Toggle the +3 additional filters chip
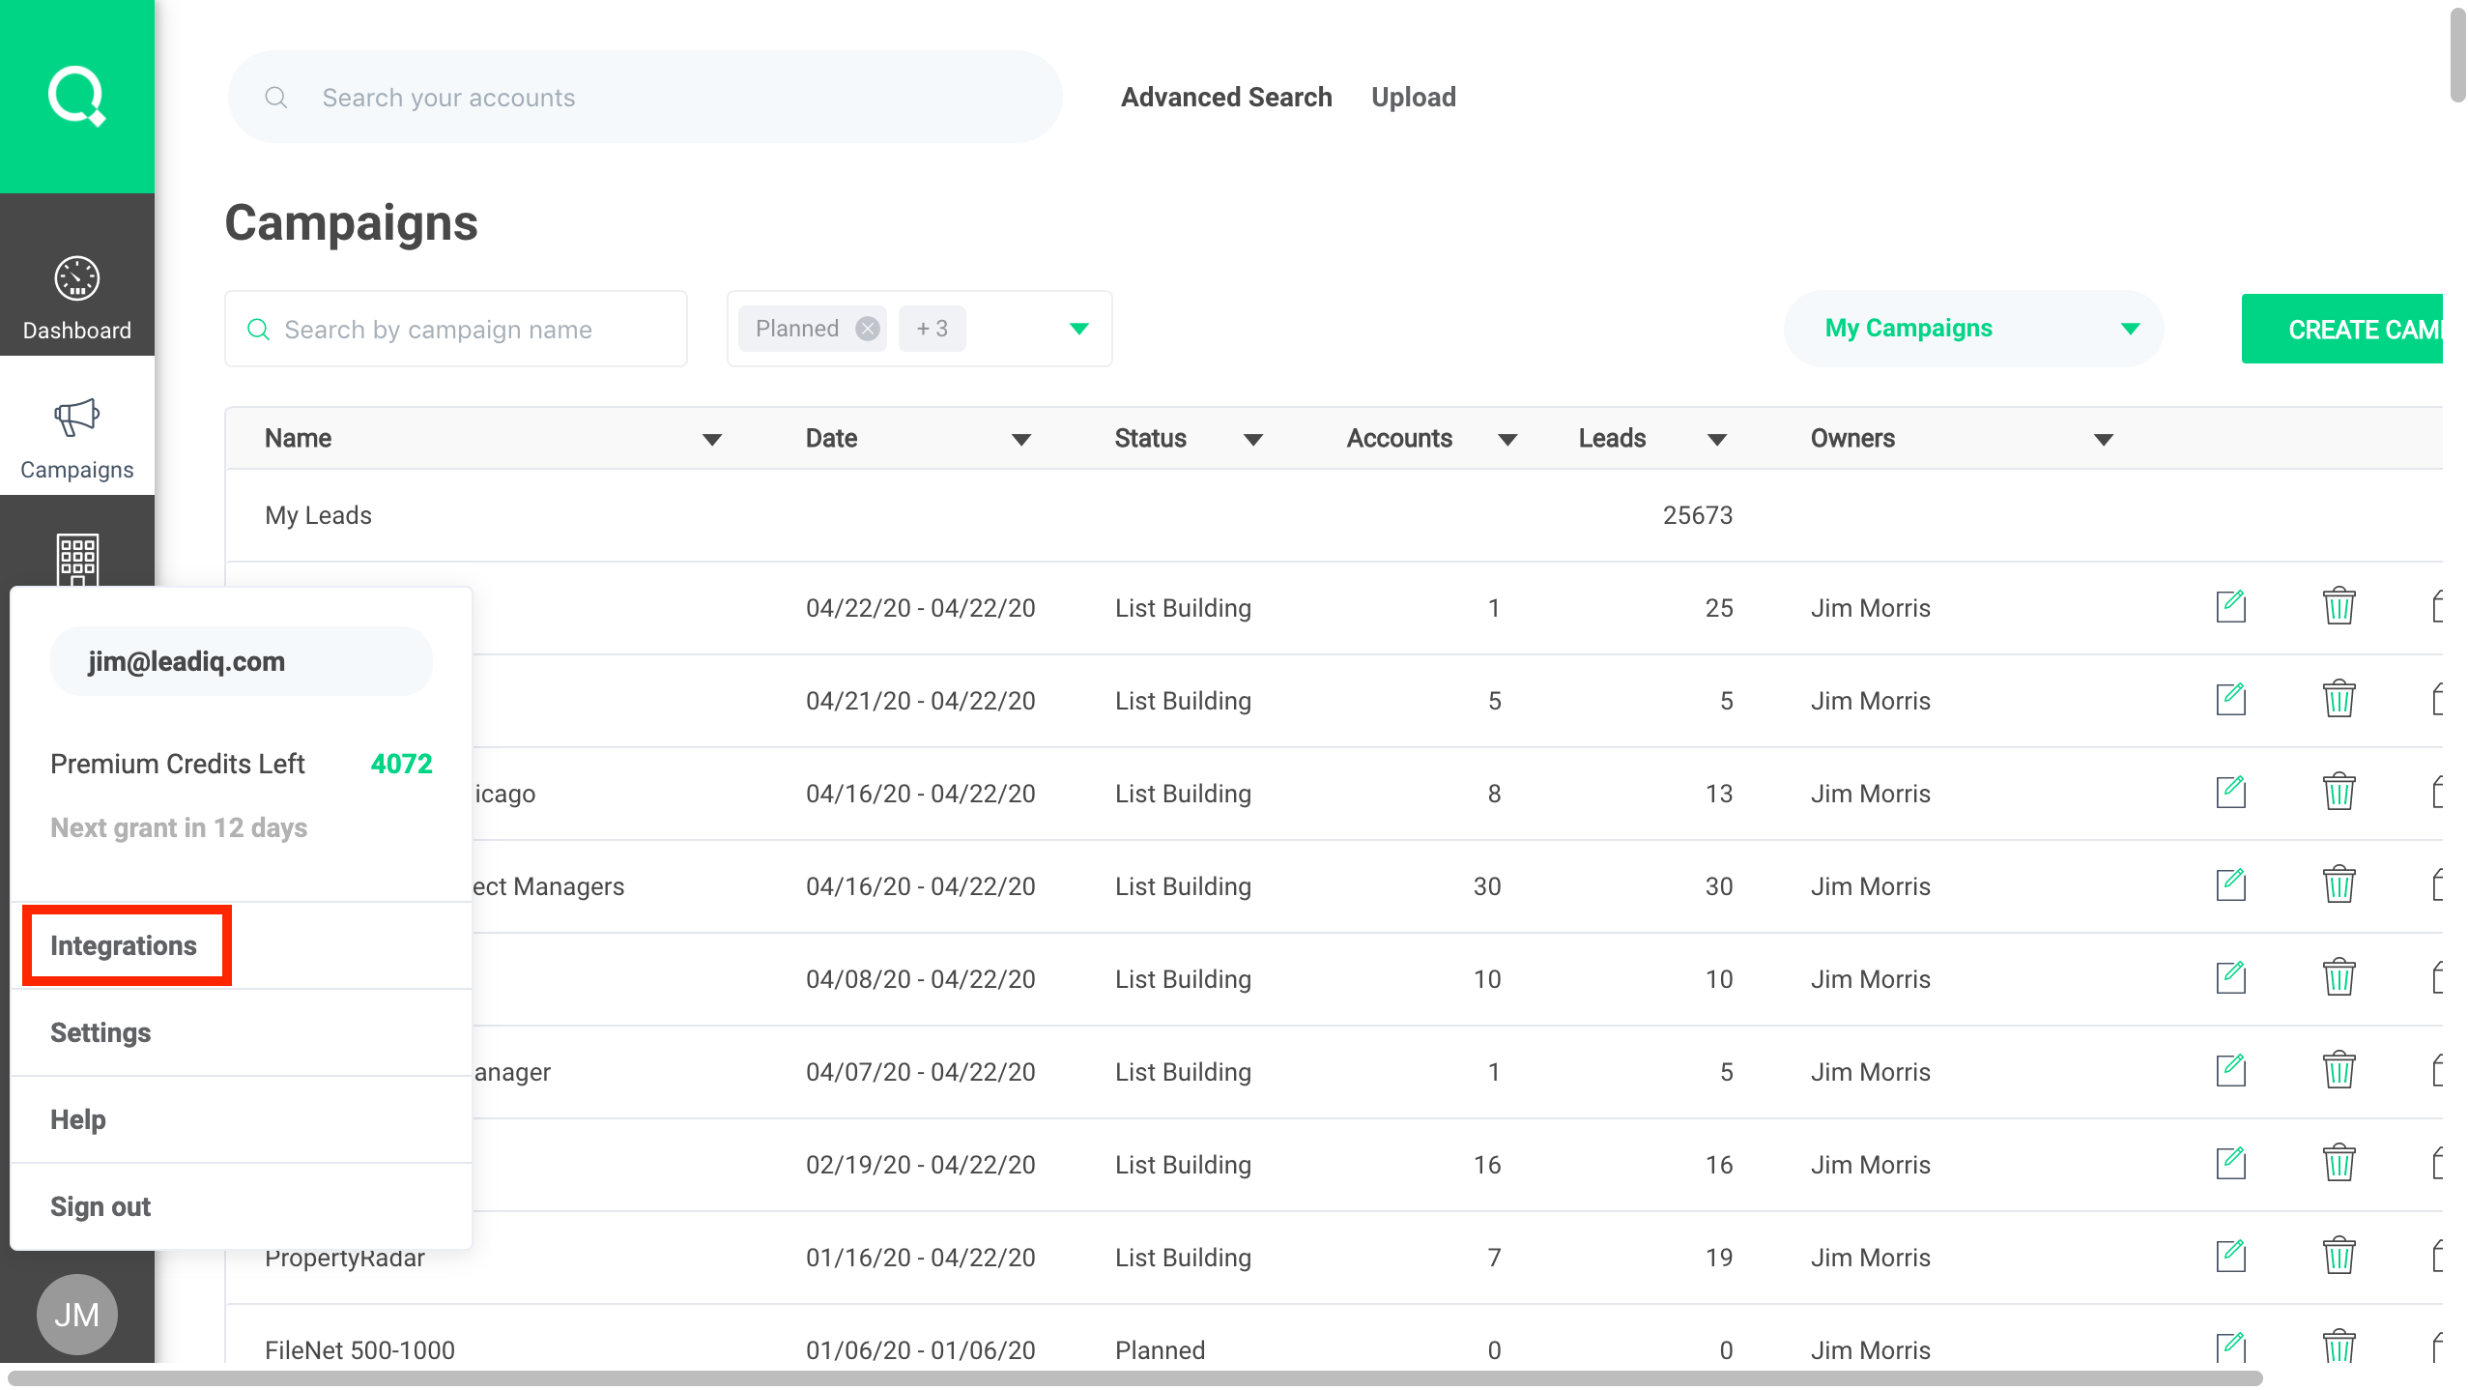Screen dimensions: 2468x1390 [929, 329]
